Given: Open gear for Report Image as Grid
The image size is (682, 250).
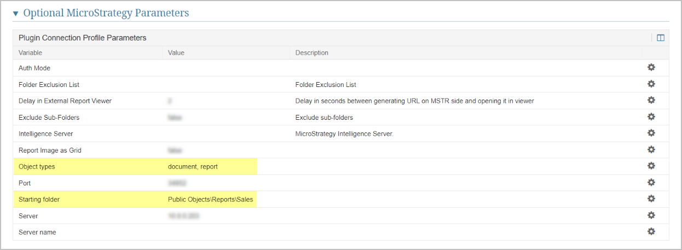Looking at the screenshot, I should point(651,149).
